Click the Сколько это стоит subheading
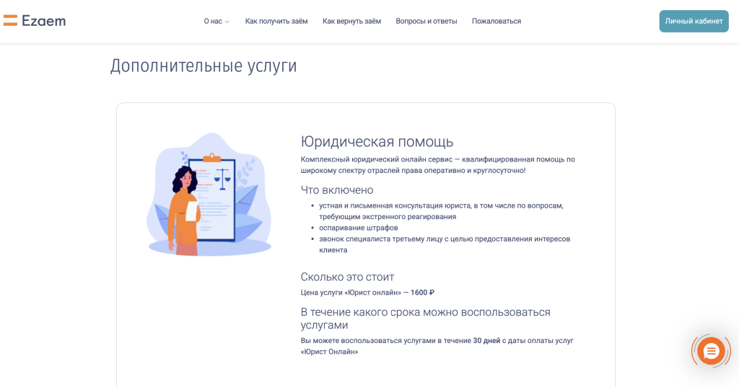The height and width of the screenshot is (387, 739). 347,277
